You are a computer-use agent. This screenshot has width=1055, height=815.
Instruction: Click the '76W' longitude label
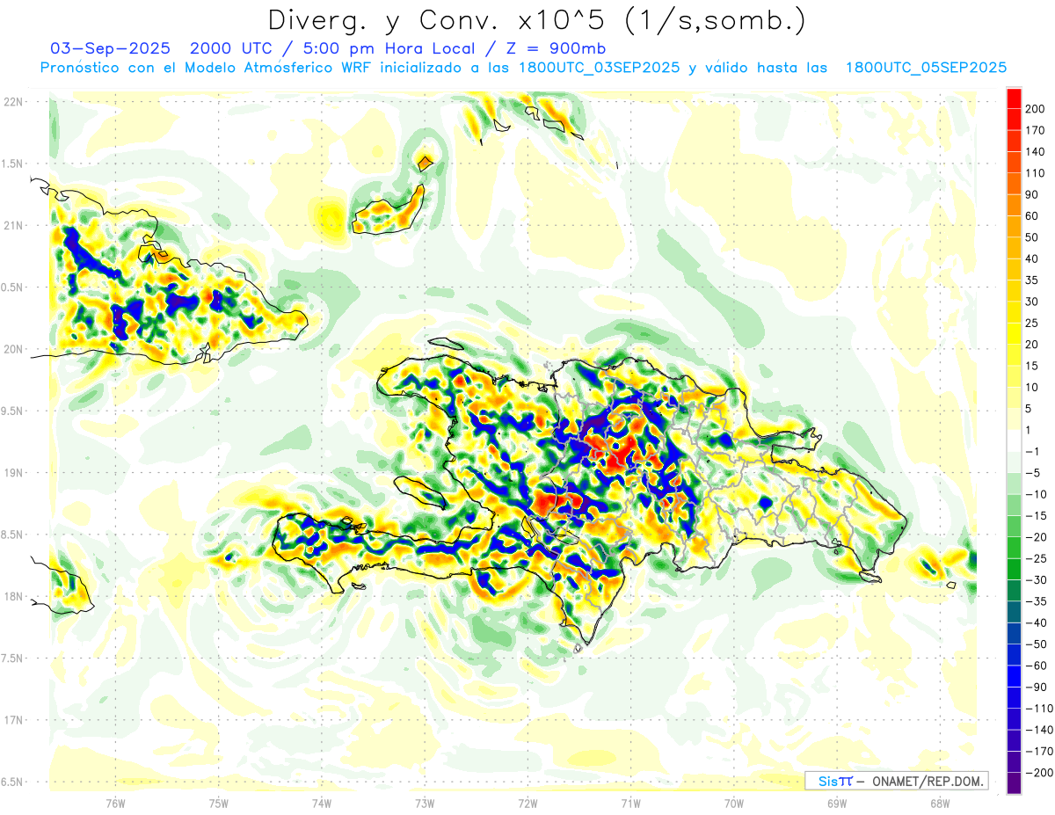(115, 804)
